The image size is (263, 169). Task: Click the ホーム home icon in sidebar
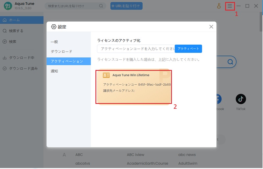[5, 20]
